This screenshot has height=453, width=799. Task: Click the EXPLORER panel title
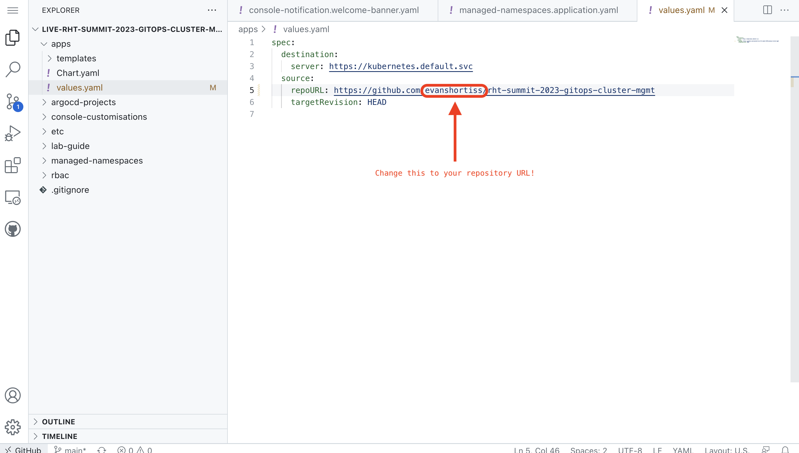[x=61, y=10]
